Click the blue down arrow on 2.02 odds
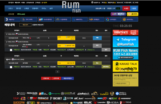 (66, 46)
